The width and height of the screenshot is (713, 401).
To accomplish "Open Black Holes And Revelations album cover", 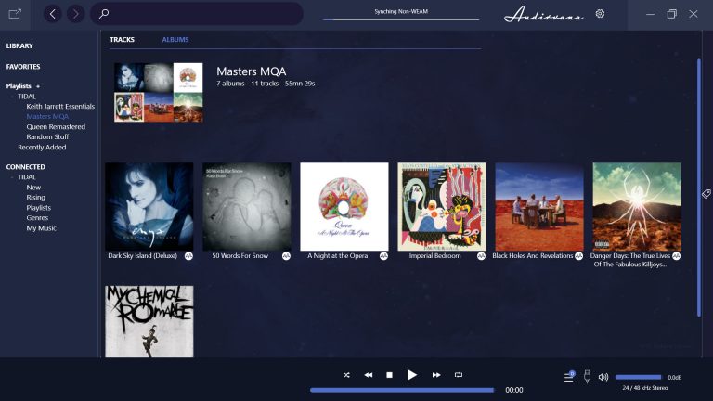I will coord(539,207).
